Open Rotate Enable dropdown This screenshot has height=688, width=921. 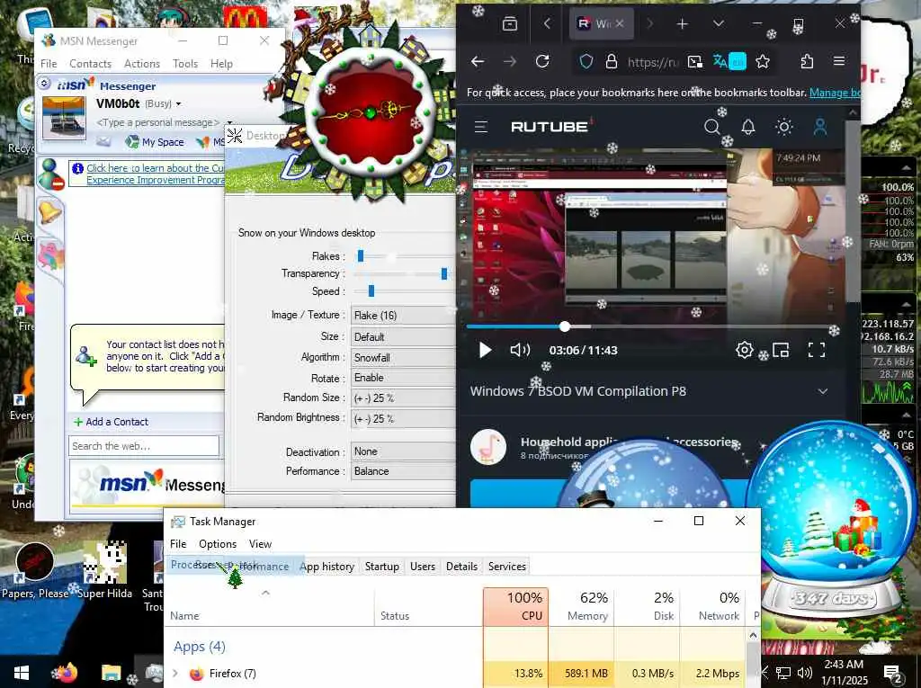coord(404,378)
